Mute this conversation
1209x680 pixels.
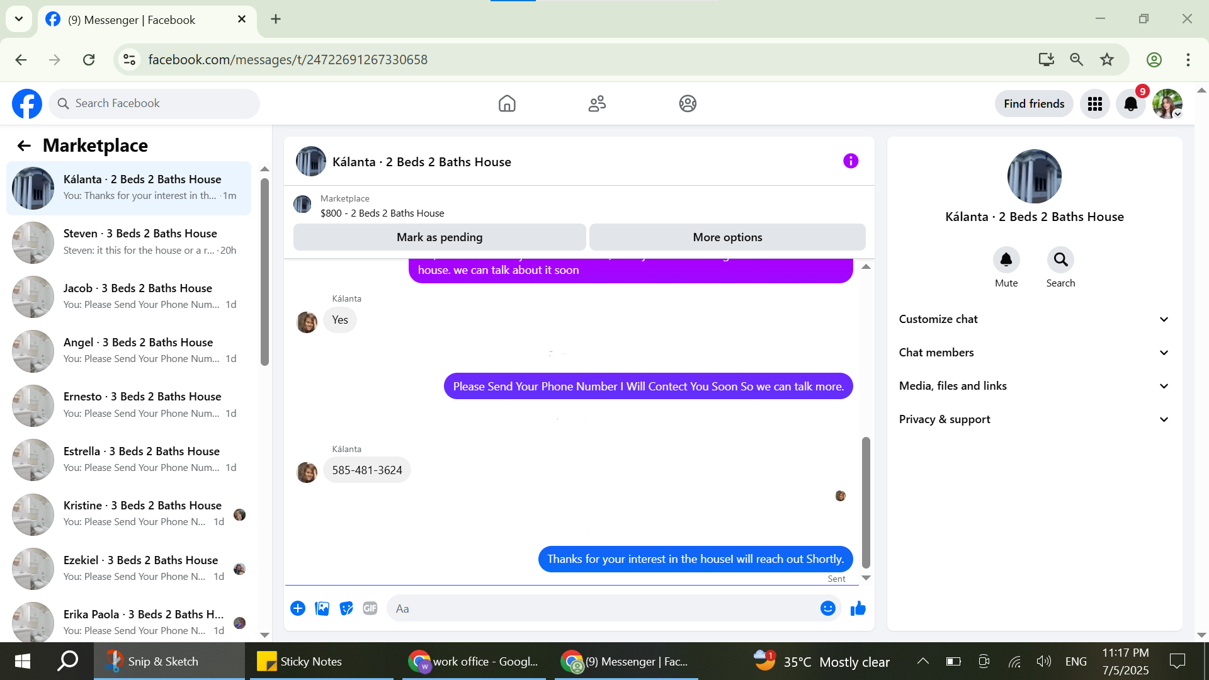(x=1006, y=260)
